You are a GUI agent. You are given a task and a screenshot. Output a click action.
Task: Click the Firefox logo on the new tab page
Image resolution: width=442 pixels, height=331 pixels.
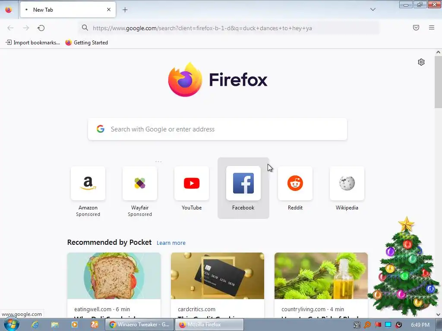(218, 80)
